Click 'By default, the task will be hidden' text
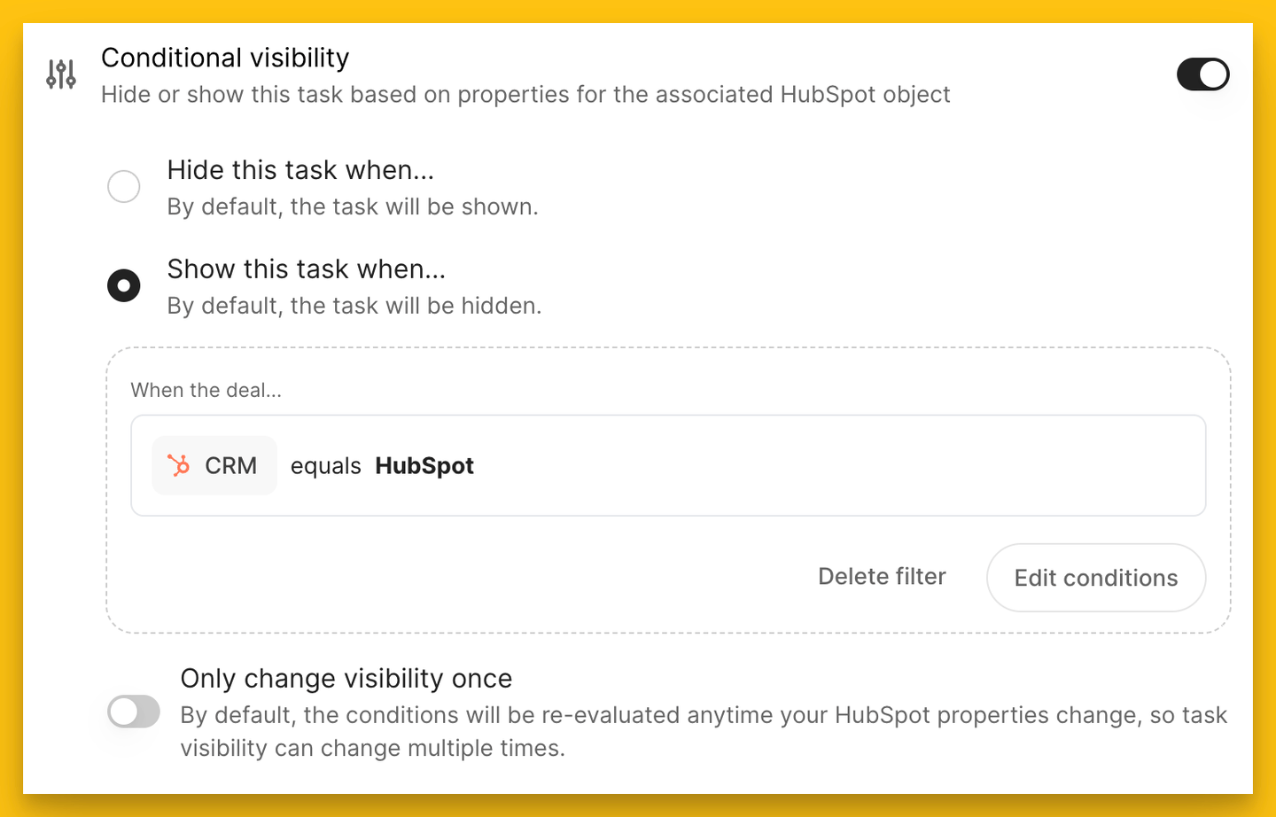1276x817 pixels. pos(354,306)
